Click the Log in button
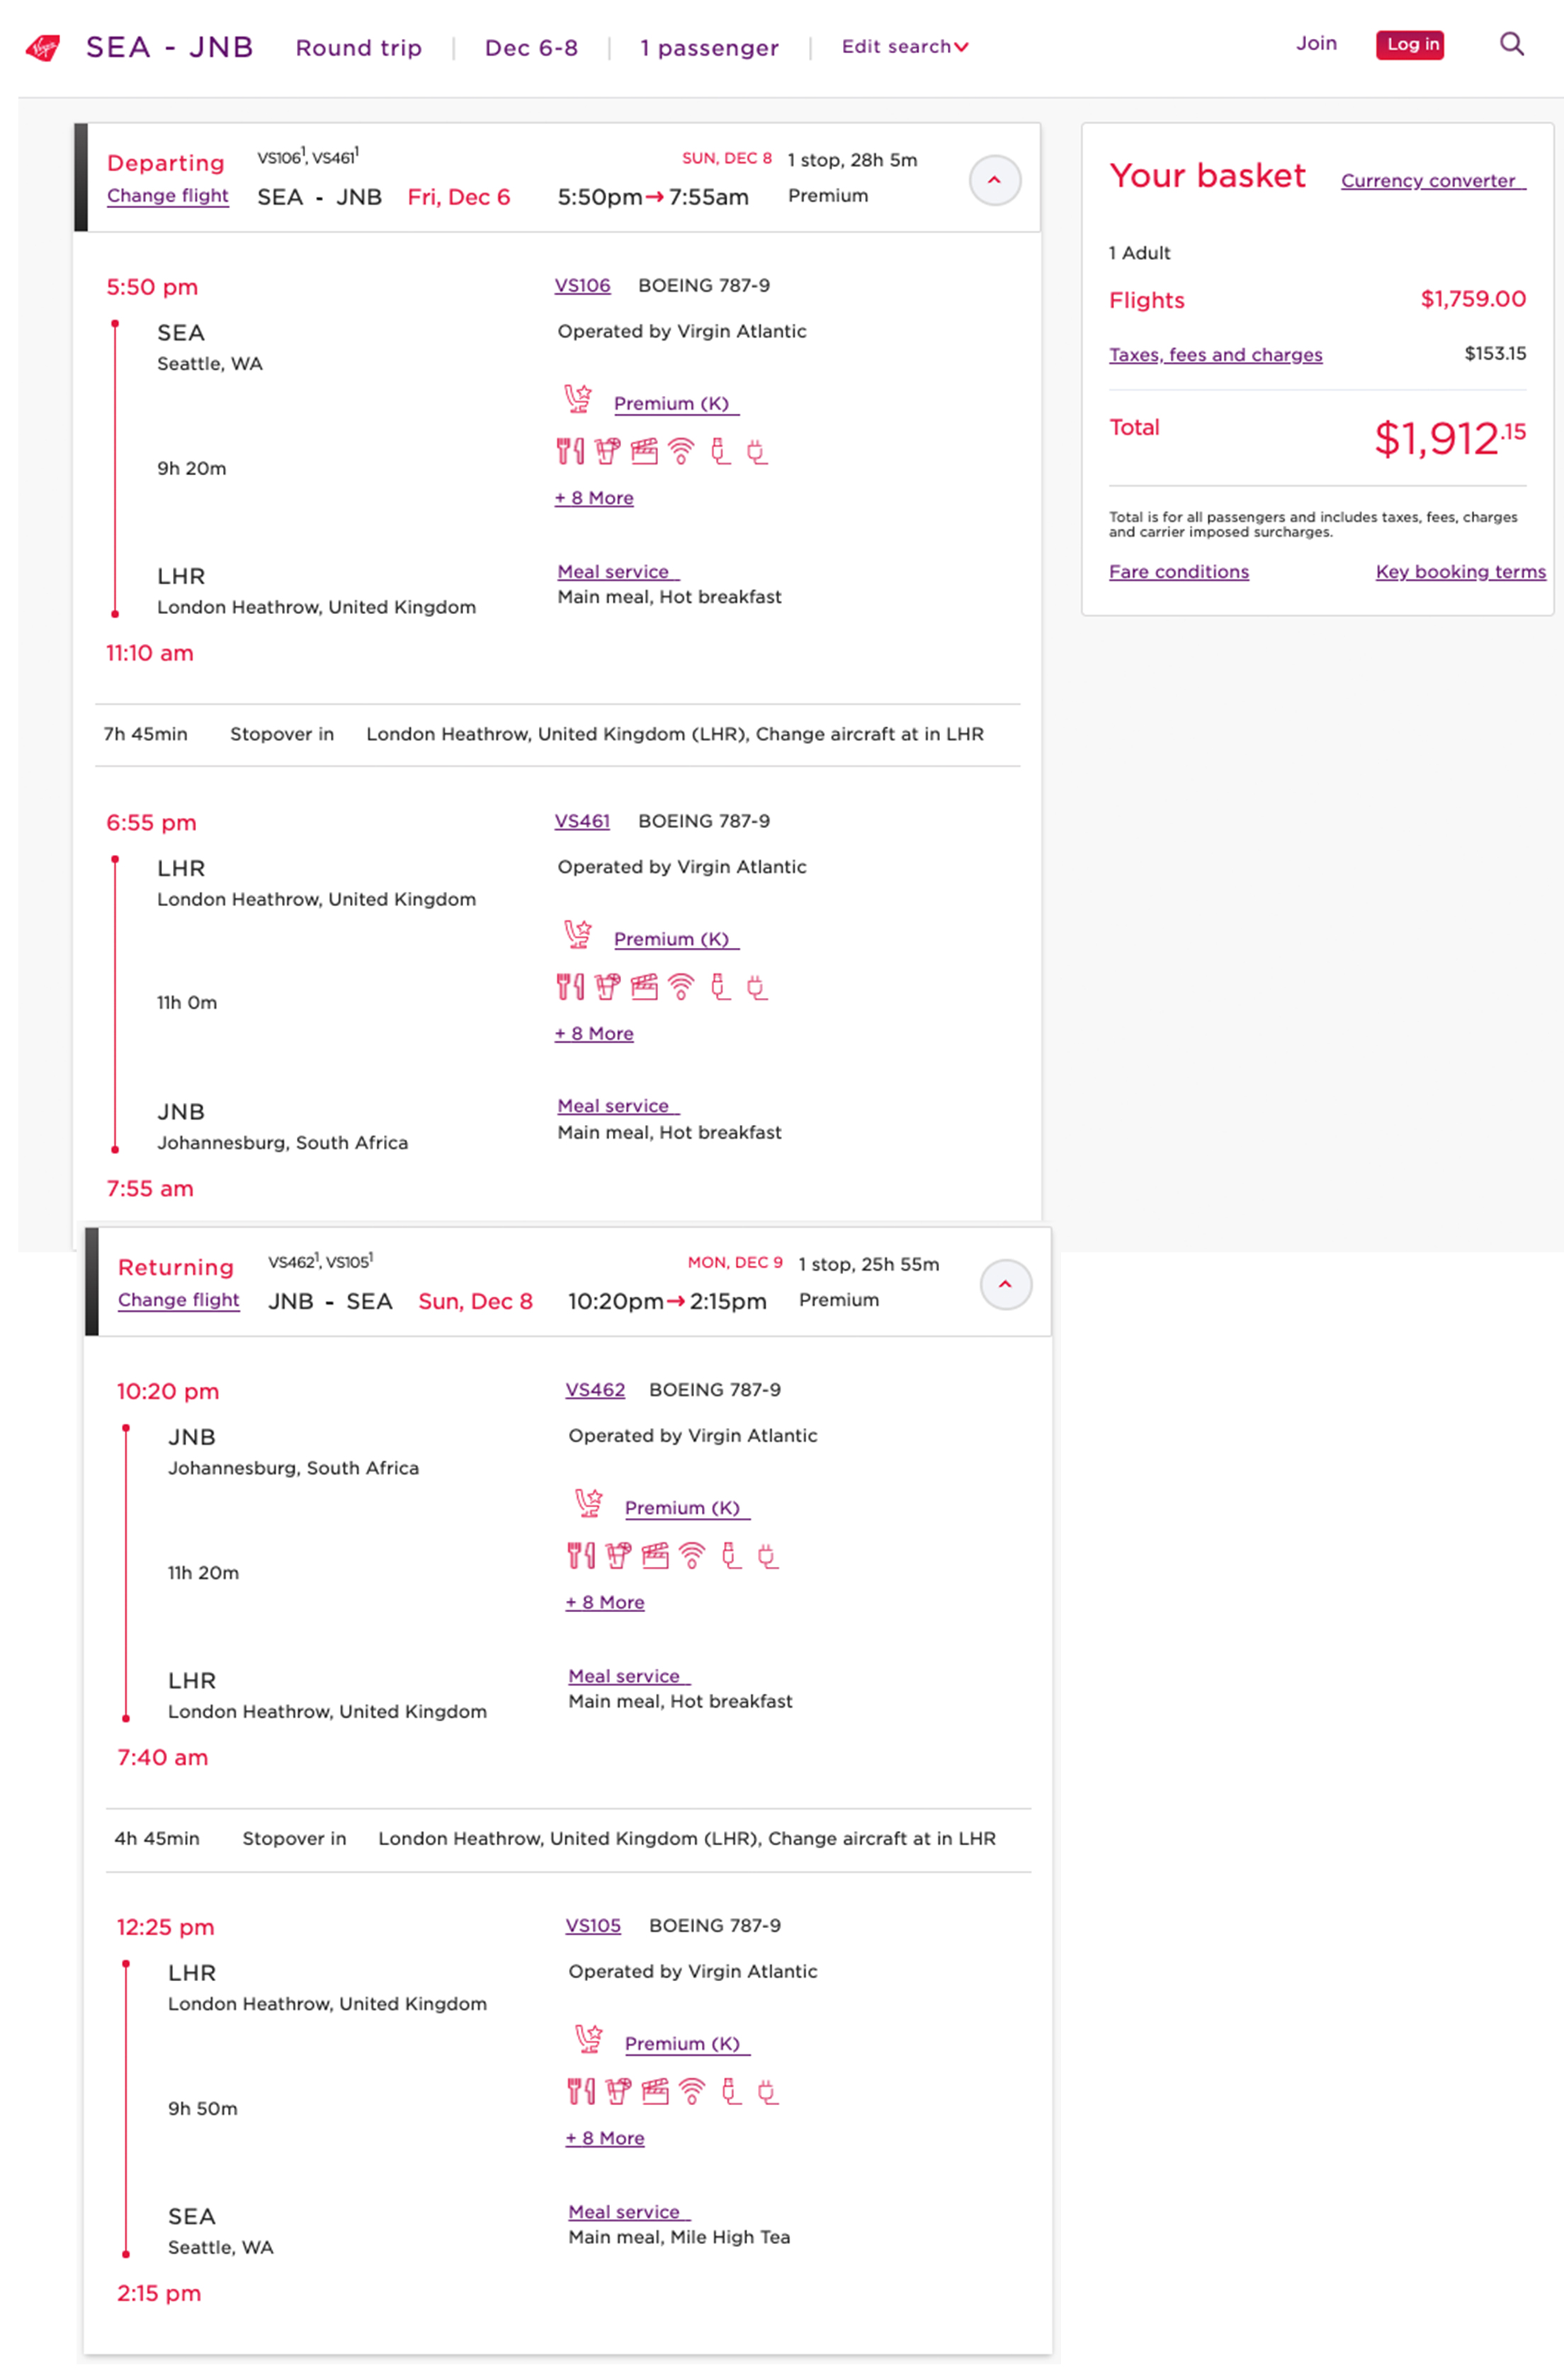The image size is (1564, 2380). pos(1409,45)
